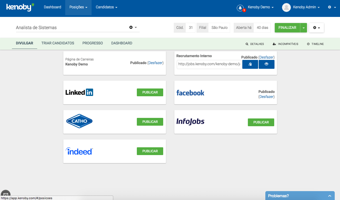Open the Detalhes view

pyautogui.click(x=255, y=44)
